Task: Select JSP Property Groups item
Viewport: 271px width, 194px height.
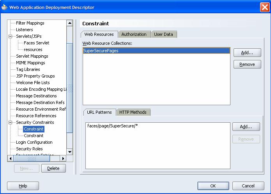Action: [x=35, y=76]
